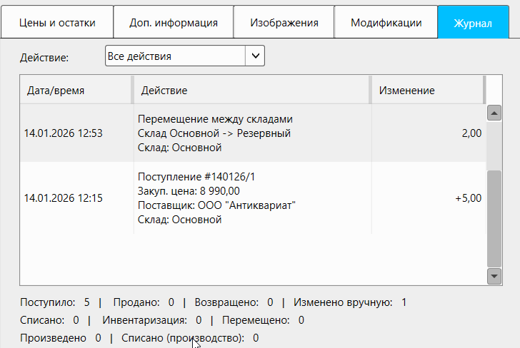Select the +5,00 change value cell
The image size is (520, 348).
pos(468,198)
